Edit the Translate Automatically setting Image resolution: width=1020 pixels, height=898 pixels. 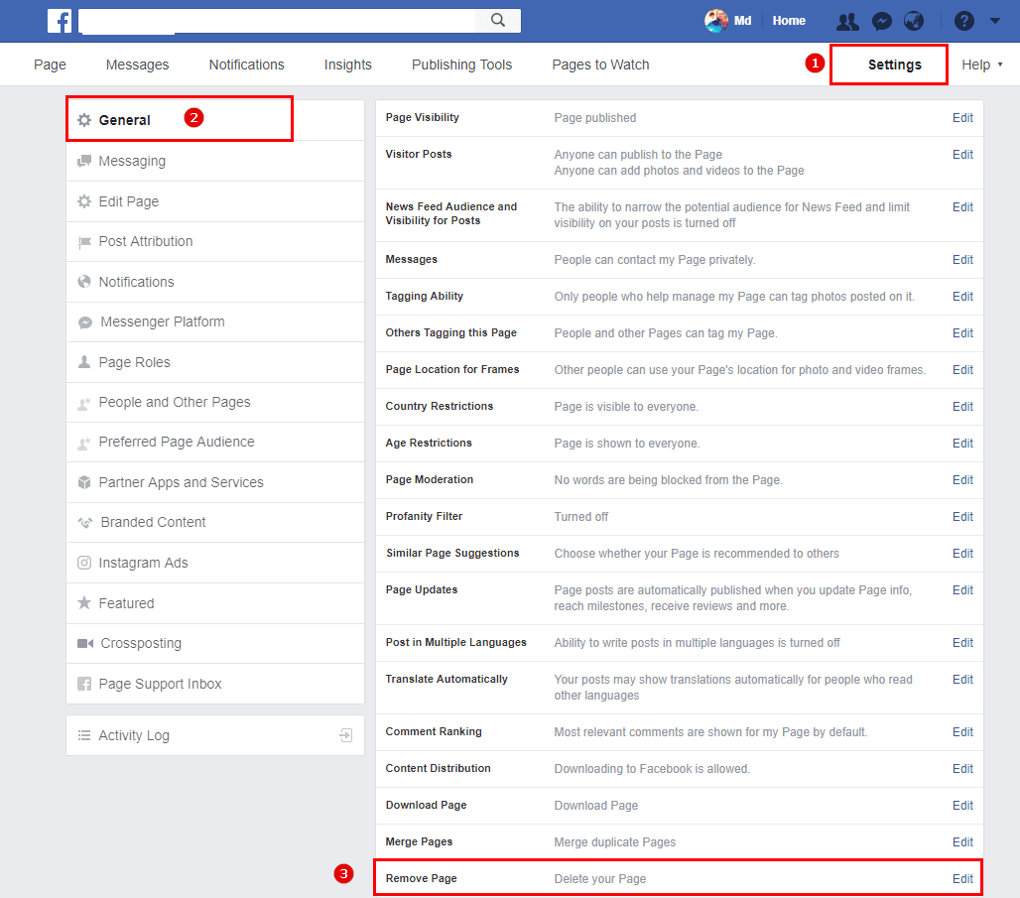click(x=962, y=680)
